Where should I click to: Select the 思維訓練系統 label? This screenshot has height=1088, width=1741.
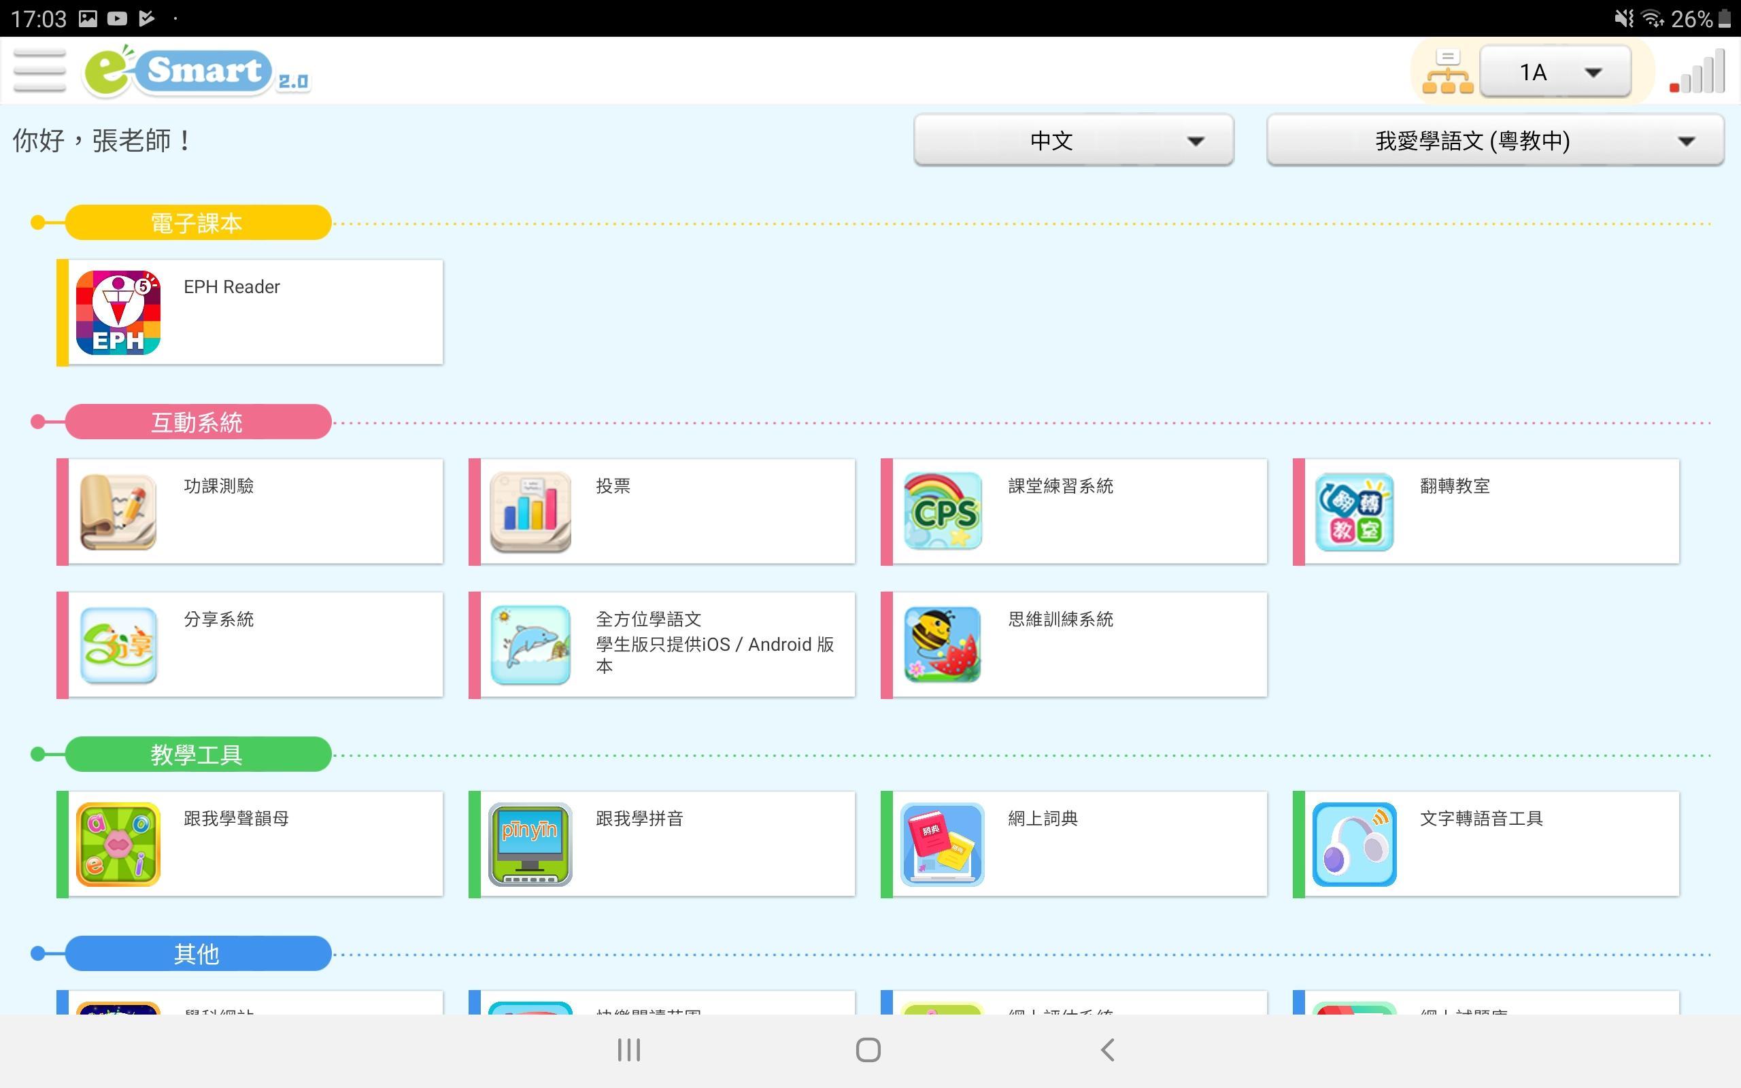pos(1060,619)
